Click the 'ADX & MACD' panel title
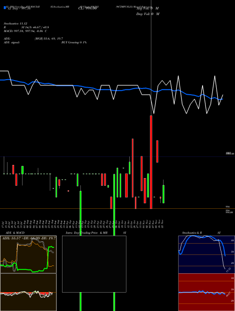 click(x=15, y=233)
